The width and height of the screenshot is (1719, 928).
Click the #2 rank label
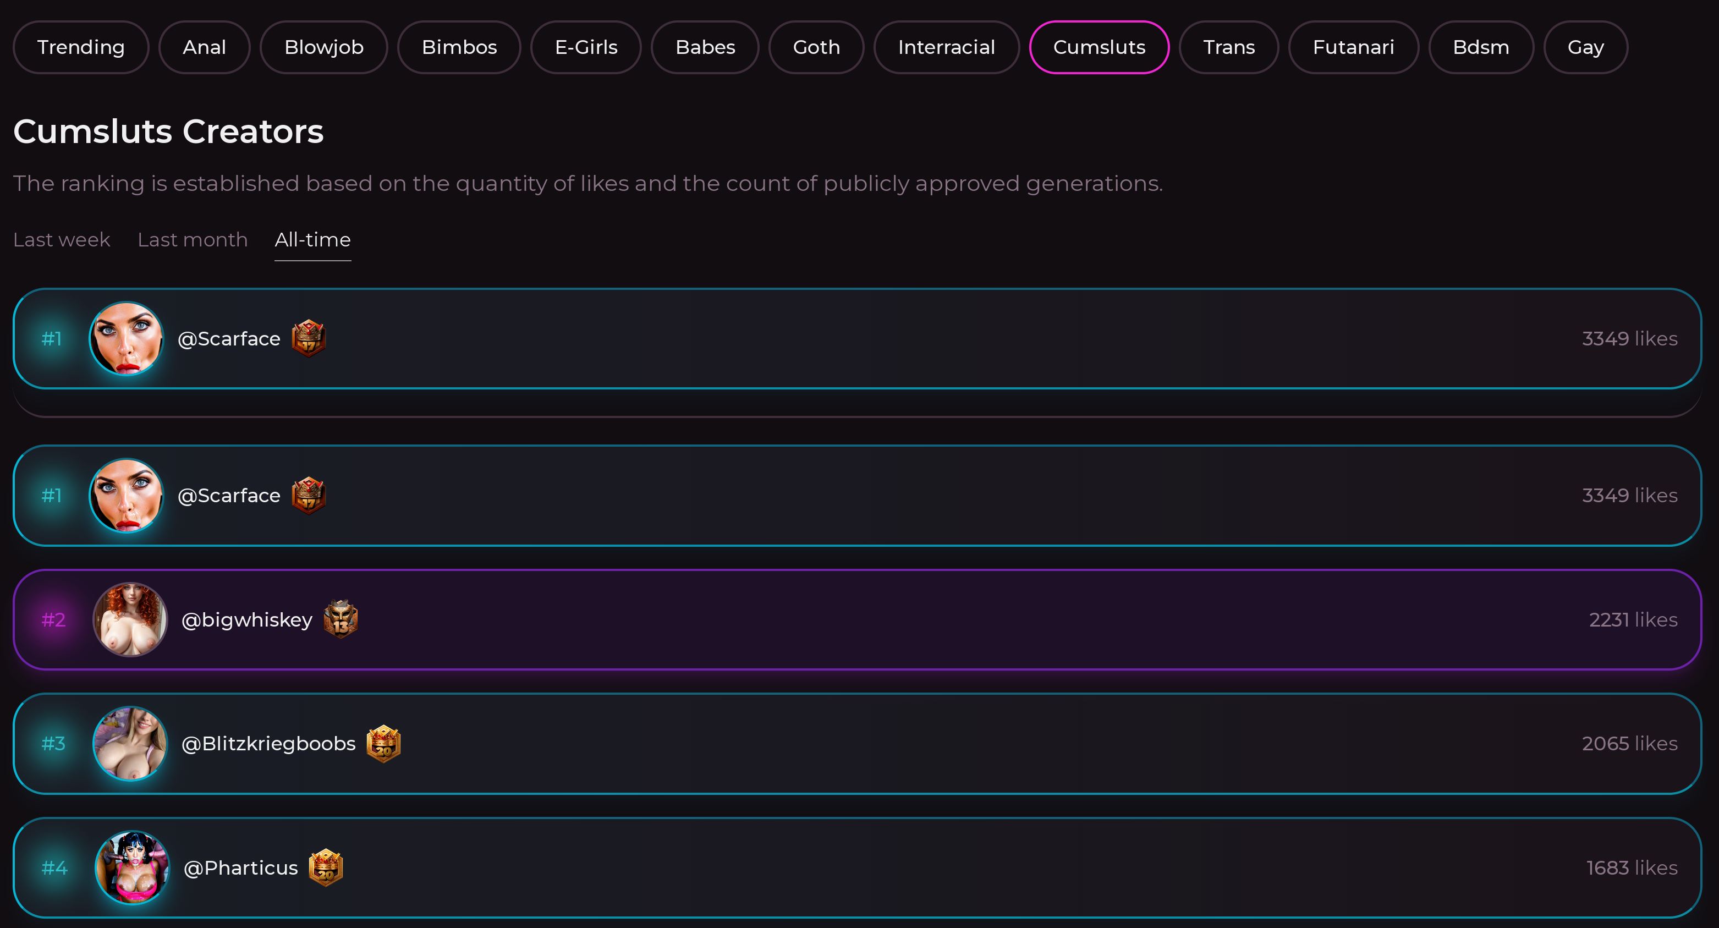tap(53, 620)
